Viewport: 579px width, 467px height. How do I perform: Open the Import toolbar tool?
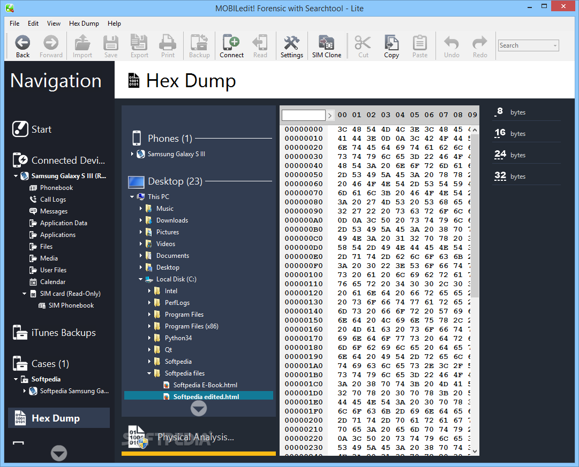[x=82, y=46]
